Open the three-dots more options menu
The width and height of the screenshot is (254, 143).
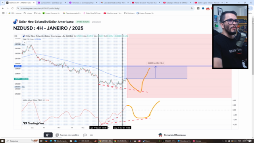click(91, 135)
